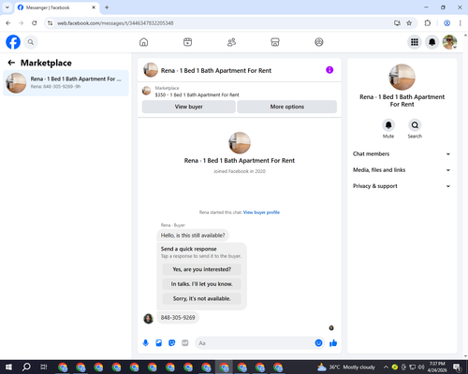The image size is (468, 374).
Task: Open the nine-dot Menu grid
Action: click(415, 42)
